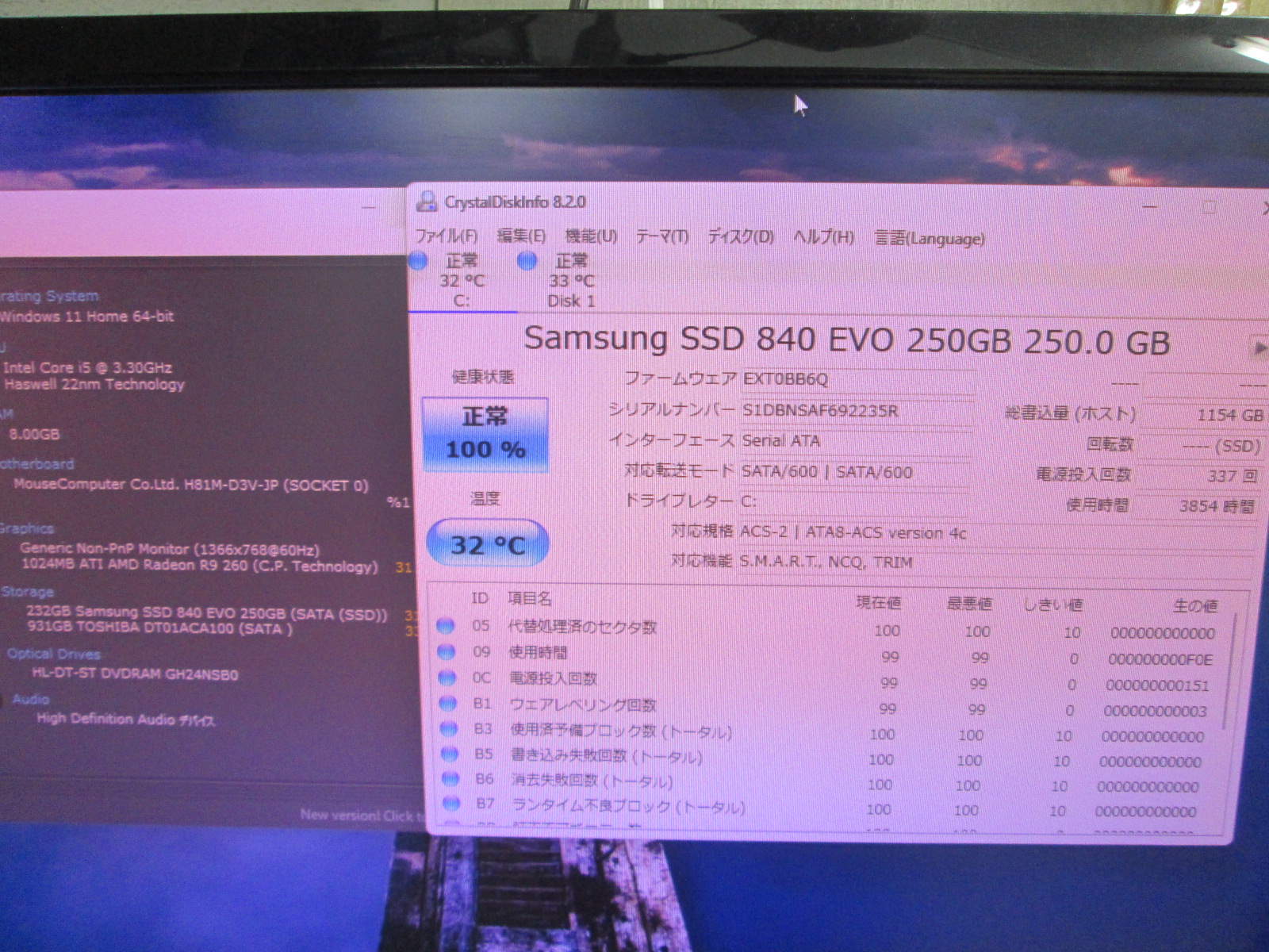The width and height of the screenshot is (1269, 952).
Task: Click next disk arrow beside drive title
Action: pyautogui.click(x=1258, y=347)
